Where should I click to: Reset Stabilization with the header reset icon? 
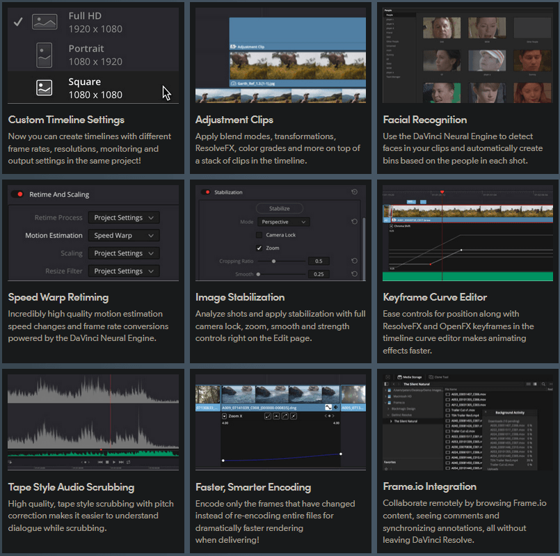tap(355, 192)
